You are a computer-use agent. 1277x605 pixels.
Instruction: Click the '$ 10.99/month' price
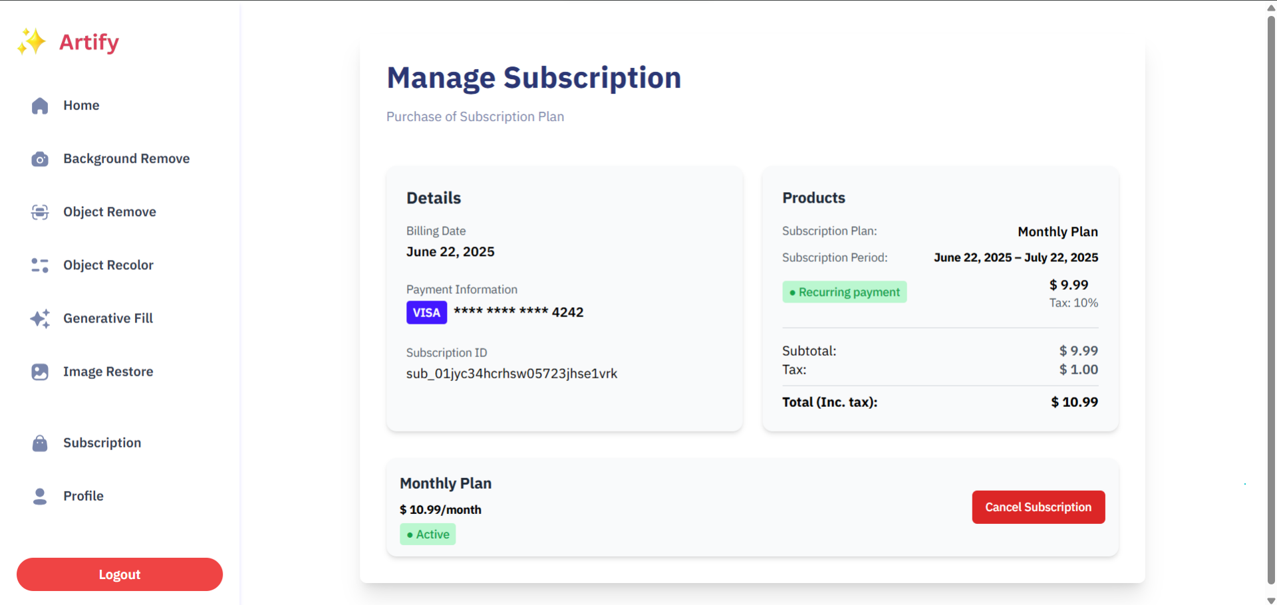coord(440,510)
